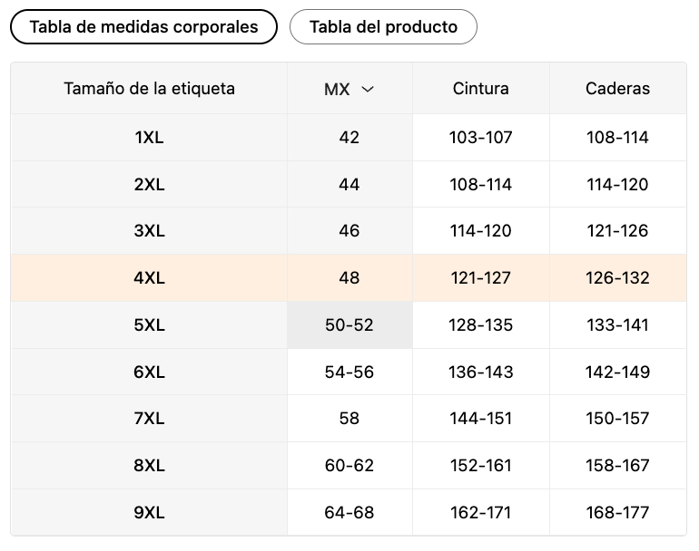Select the 9XL size row label
The height and width of the screenshot is (551, 699).
tap(149, 513)
